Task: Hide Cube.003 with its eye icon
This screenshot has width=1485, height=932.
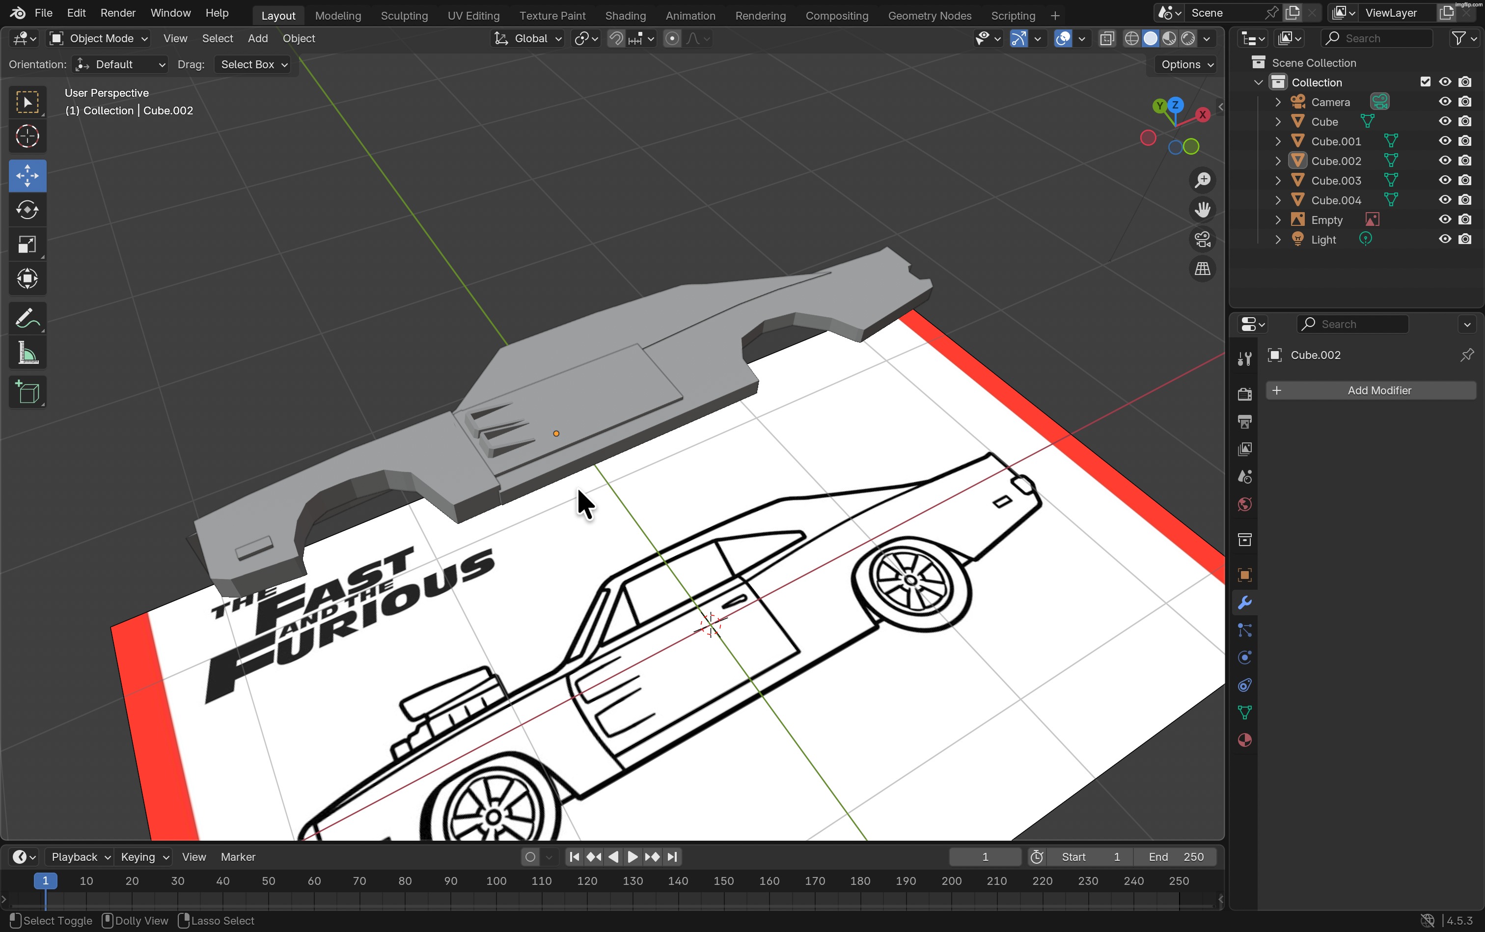Action: click(x=1445, y=180)
